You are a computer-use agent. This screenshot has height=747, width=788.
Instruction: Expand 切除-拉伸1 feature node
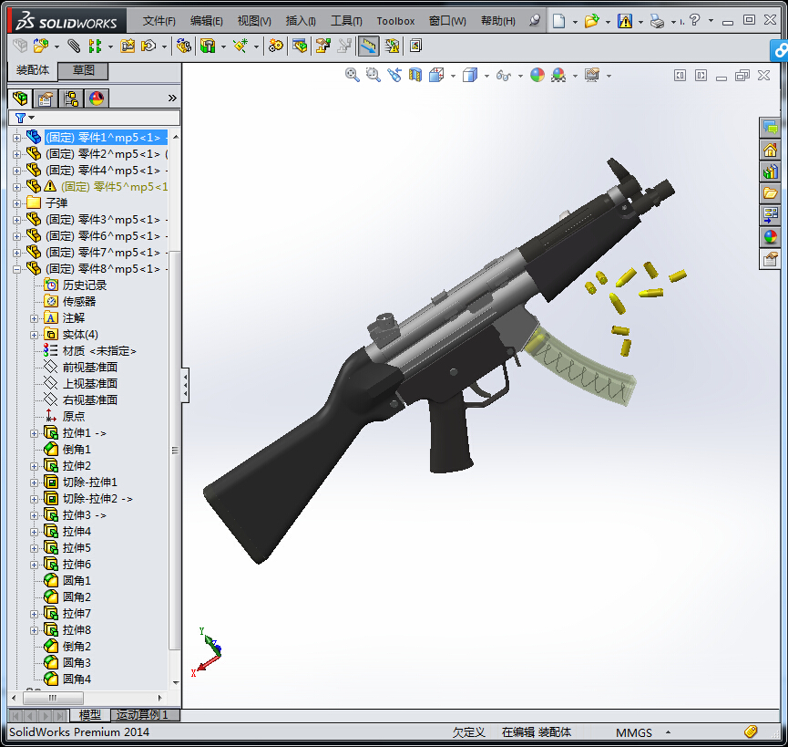(34, 482)
